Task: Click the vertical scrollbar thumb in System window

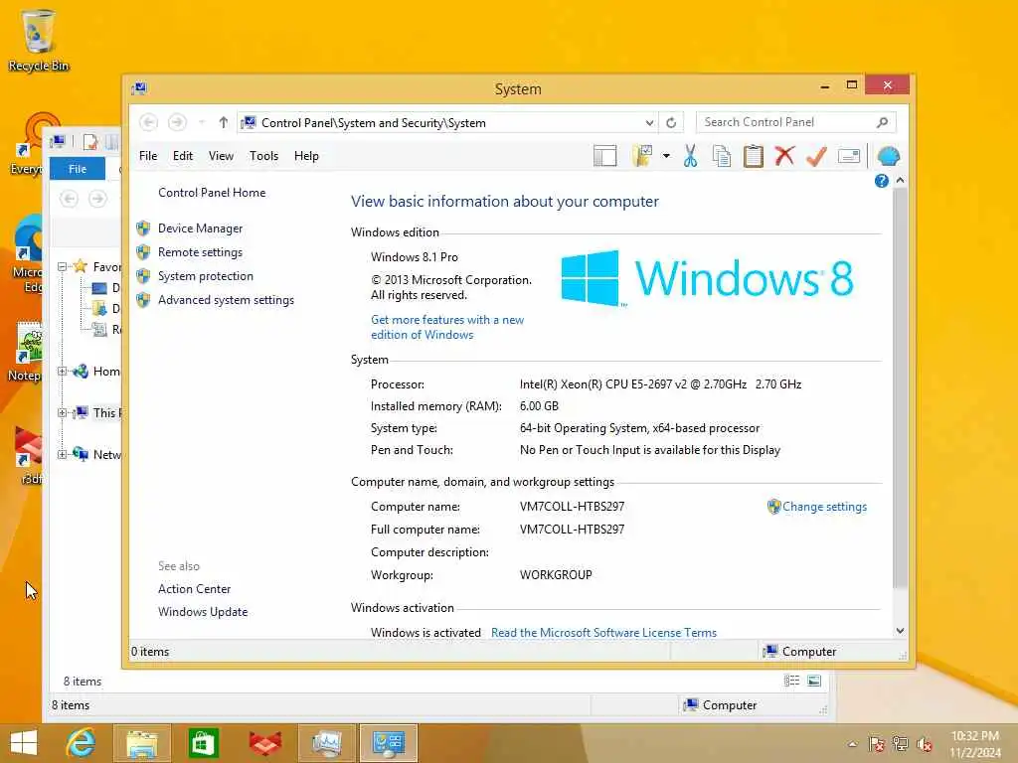Action: pyautogui.click(x=900, y=388)
